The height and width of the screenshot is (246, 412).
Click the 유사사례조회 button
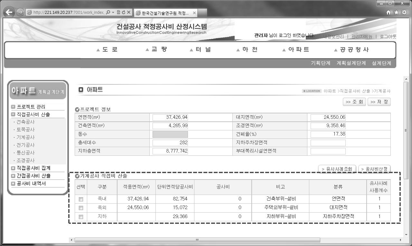[337, 169]
